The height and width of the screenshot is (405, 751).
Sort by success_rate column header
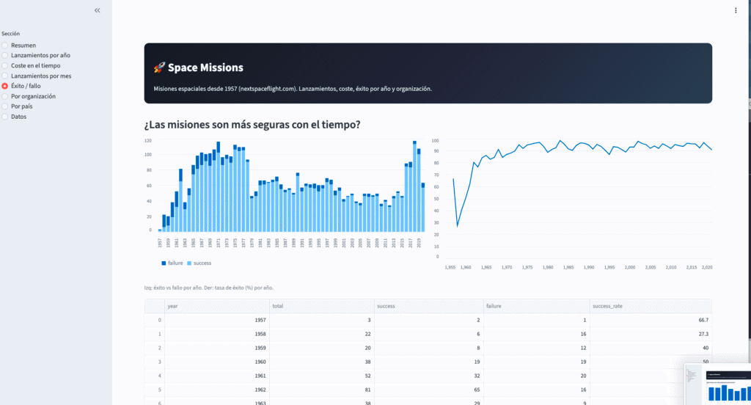tap(650, 306)
